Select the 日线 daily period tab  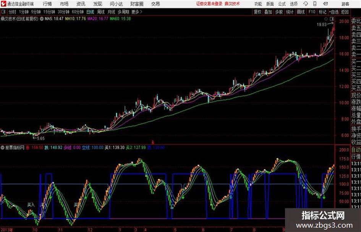click(90, 12)
